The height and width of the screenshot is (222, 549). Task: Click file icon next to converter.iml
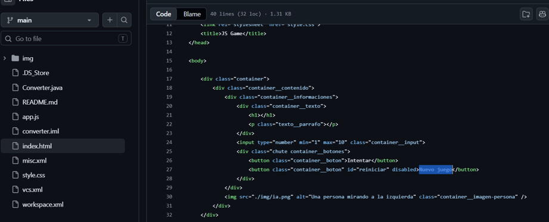(x=15, y=132)
